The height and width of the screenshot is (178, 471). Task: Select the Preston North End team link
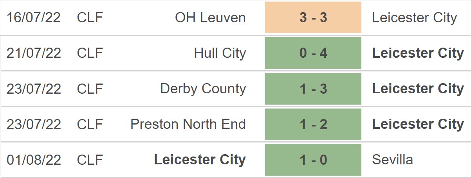click(188, 124)
